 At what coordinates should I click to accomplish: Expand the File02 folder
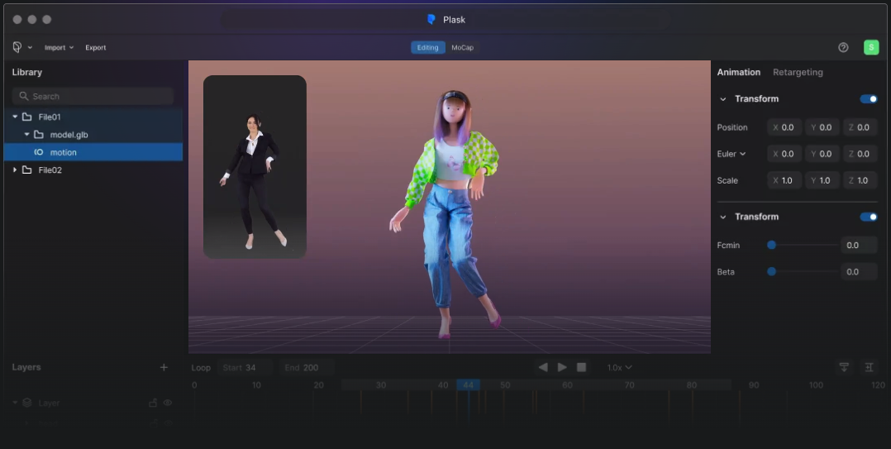pyautogui.click(x=15, y=170)
